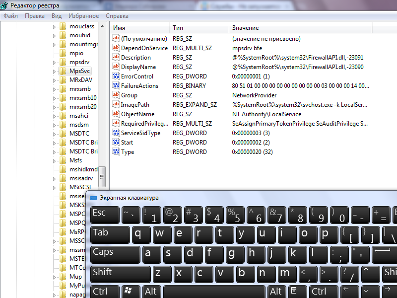Click the MSDTC folder icon in tree

pyautogui.click(x=63, y=134)
